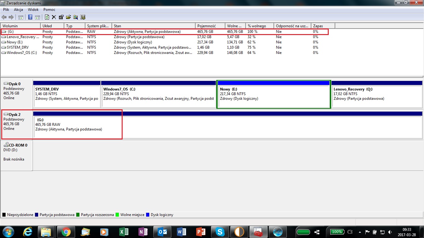Image resolution: width=424 pixels, height=238 pixels.
Task: Sort by the System plików column header
Action: click(98, 26)
